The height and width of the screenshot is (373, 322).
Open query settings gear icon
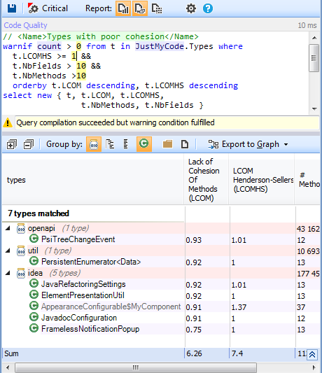[191, 8]
